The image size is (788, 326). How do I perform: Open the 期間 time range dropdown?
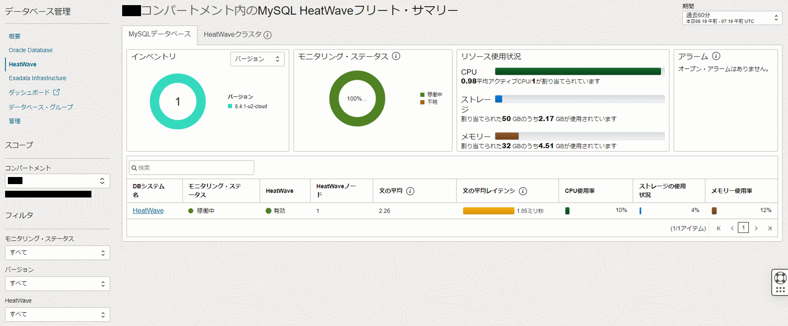tap(732, 18)
